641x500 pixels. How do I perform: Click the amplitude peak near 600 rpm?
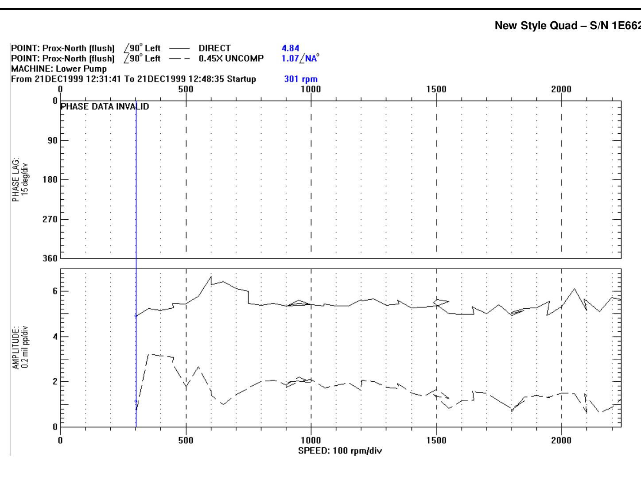point(211,277)
